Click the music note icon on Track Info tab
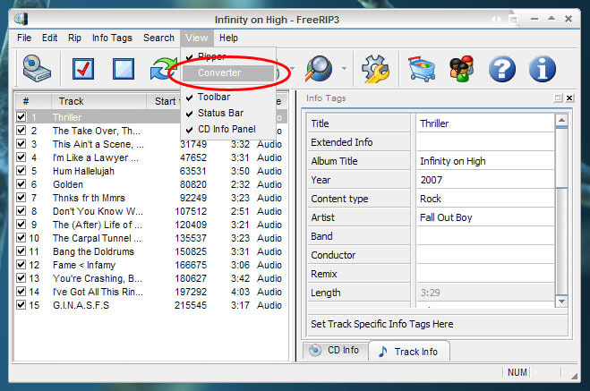 tap(382, 352)
